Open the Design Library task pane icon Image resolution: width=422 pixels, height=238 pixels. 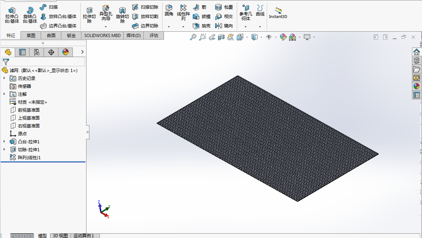(417, 60)
